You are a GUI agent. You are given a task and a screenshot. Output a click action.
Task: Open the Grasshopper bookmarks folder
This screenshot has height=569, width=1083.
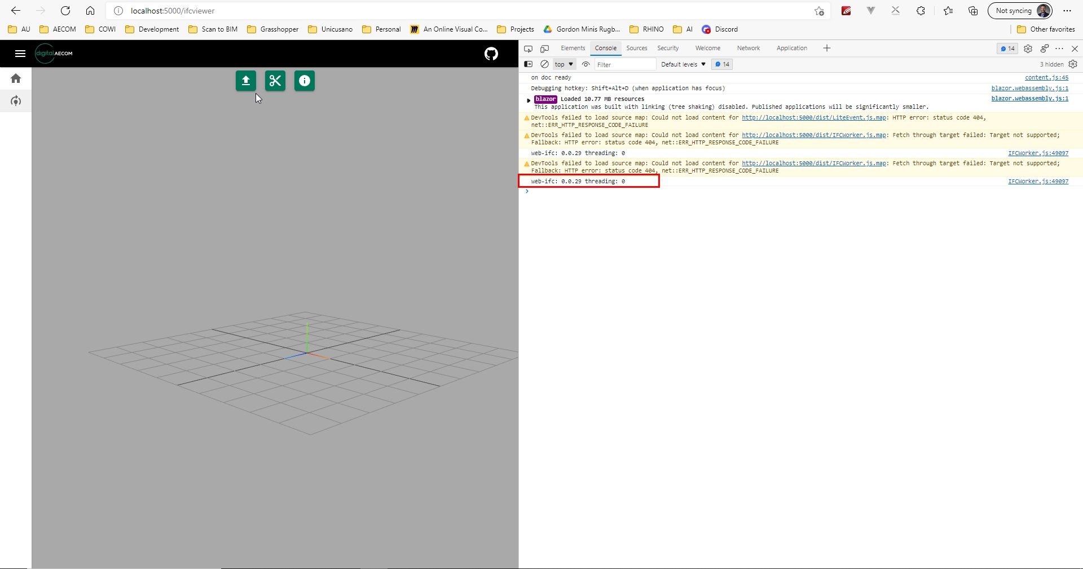point(273,29)
